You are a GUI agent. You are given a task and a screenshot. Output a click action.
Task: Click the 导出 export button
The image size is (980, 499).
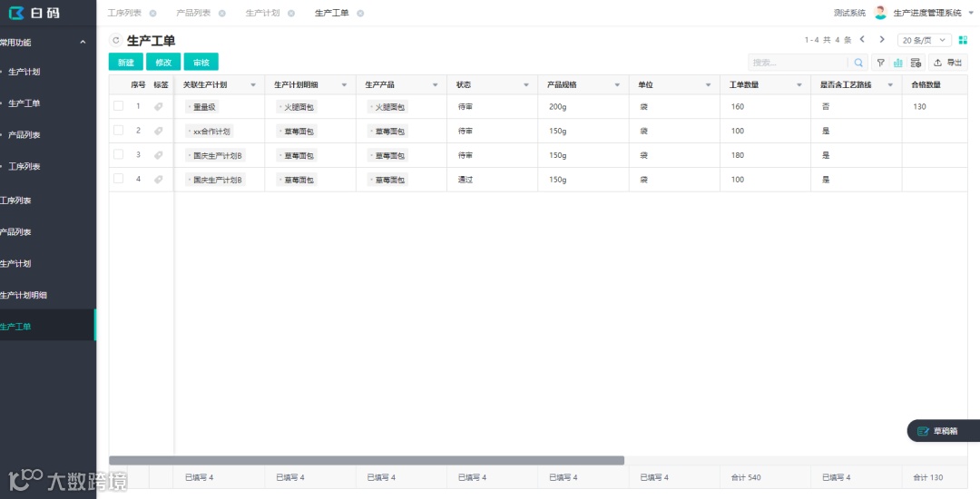(947, 63)
